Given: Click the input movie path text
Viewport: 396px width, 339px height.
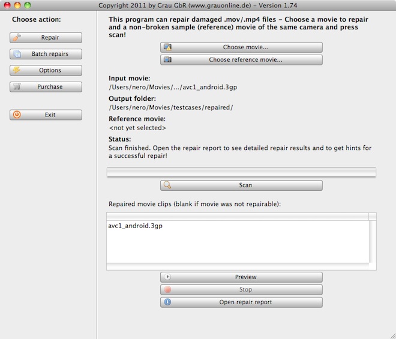Looking at the screenshot, I should coord(173,88).
